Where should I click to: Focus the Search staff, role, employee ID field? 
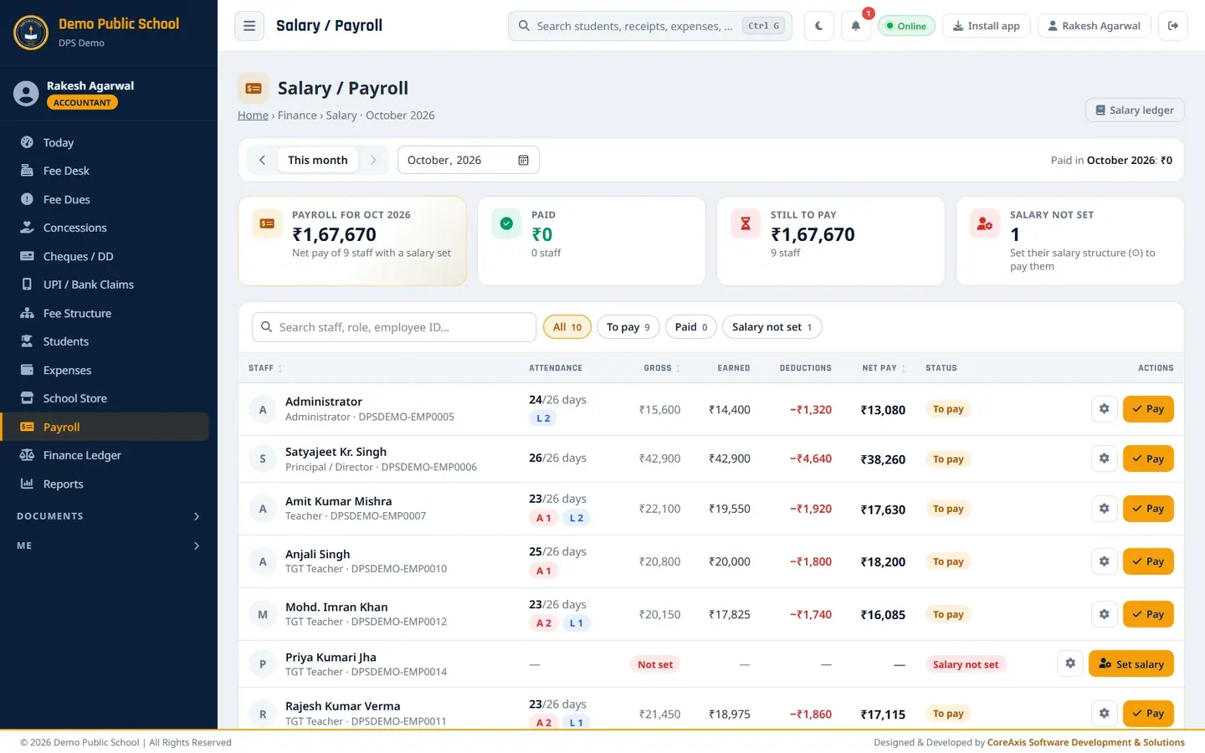(x=394, y=327)
